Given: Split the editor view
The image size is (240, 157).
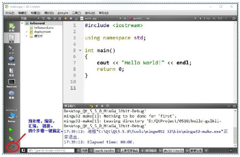Looking at the screenshot, I should (x=234, y=18).
